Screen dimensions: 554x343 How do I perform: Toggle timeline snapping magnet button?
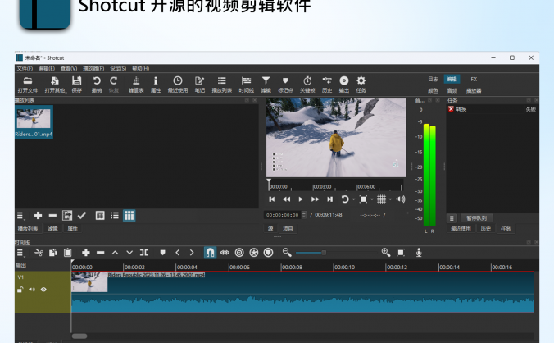tap(210, 253)
